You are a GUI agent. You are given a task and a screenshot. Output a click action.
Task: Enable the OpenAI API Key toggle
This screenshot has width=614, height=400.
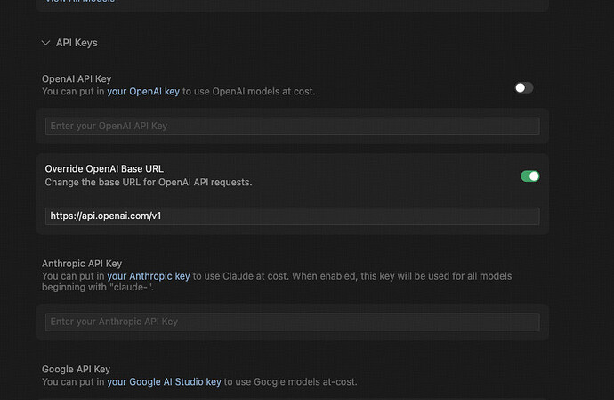[524, 88]
